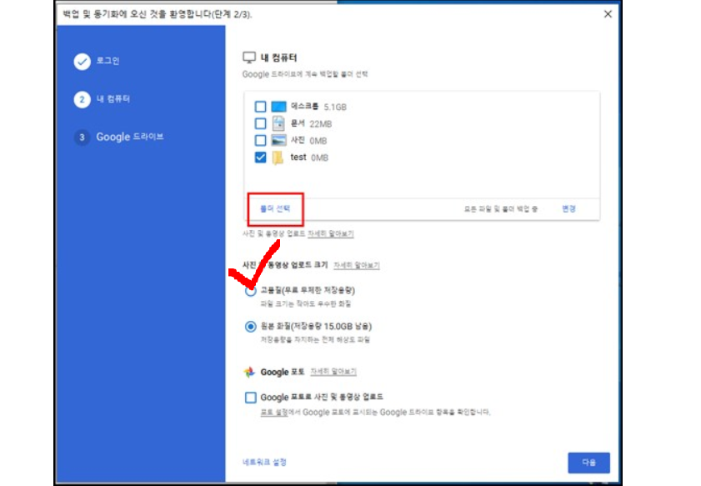
Task: Open 네트워크 설정 link
Action: pyautogui.click(x=264, y=462)
